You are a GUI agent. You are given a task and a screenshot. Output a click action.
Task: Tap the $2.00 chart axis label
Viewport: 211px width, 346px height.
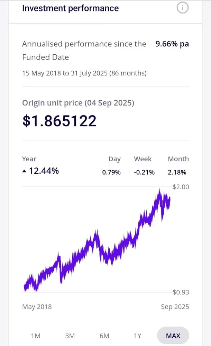tap(181, 187)
